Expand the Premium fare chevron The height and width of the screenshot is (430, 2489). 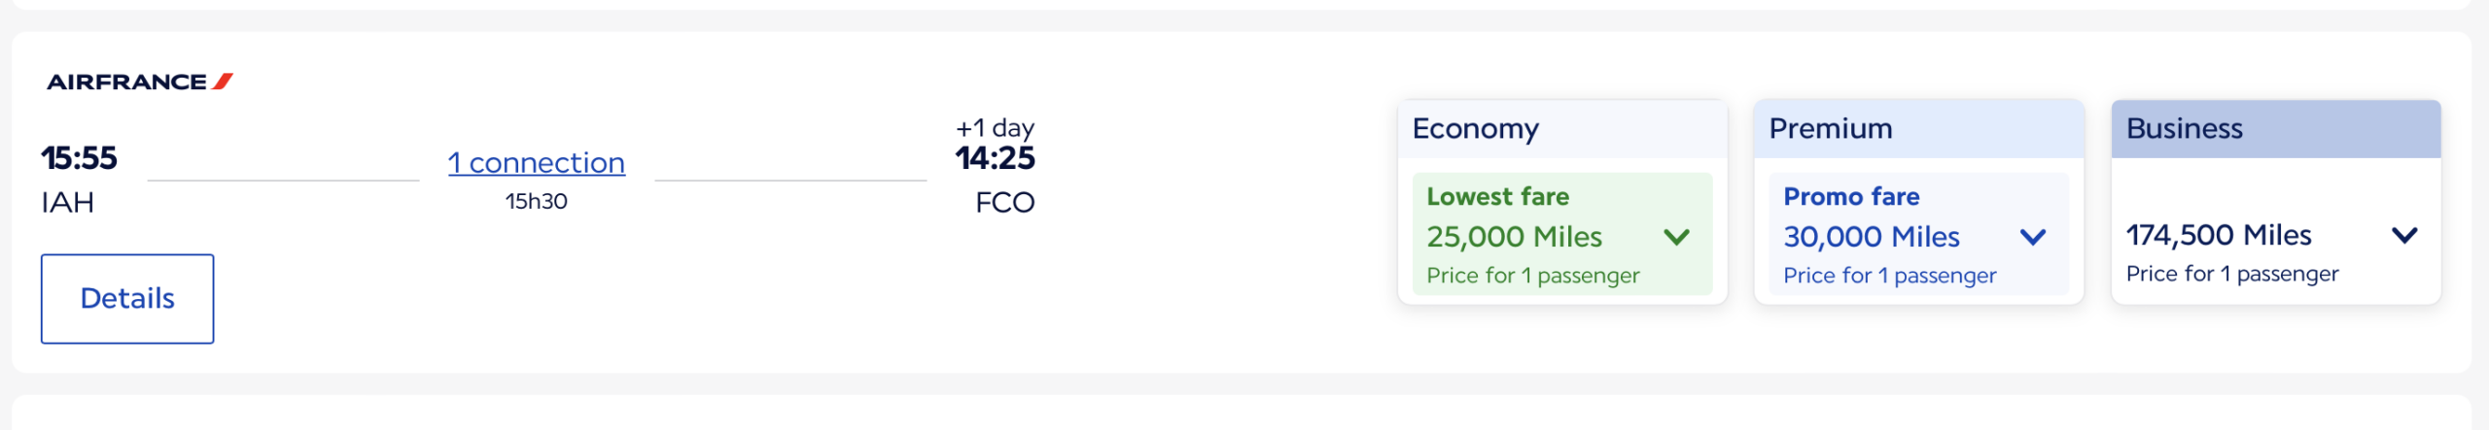click(2033, 237)
